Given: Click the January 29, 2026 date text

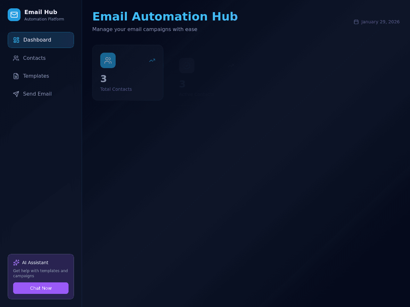Looking at the screenshot, I should coord(381,22).
